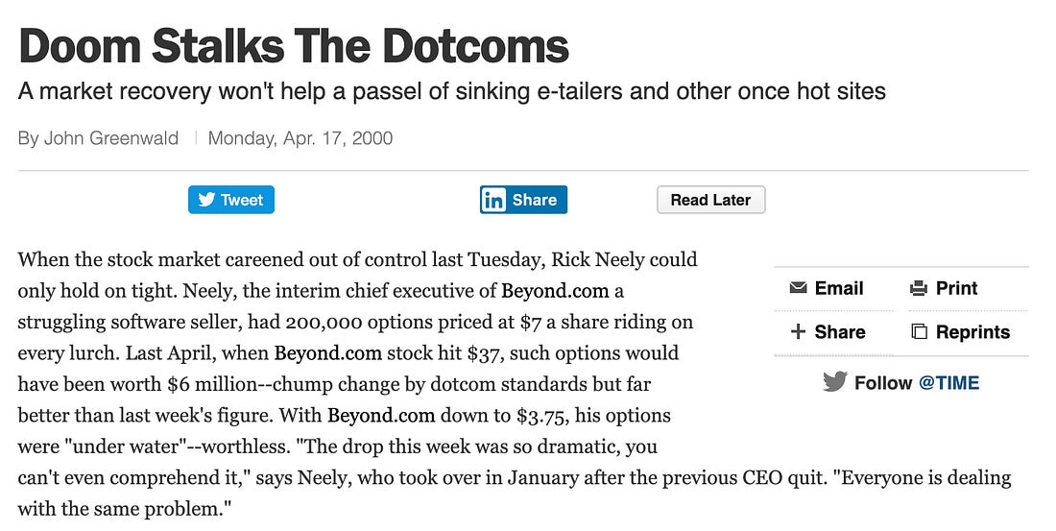Click the 'Doom Stalks The Dotcoms' headline

click(294, 46)
